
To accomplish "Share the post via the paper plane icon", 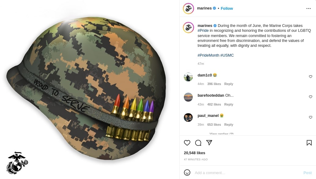I will point(209,143).
